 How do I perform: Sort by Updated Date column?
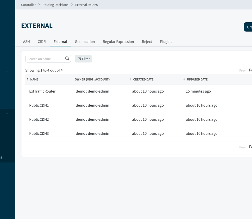pyautogui.click(x=197, y=79)
